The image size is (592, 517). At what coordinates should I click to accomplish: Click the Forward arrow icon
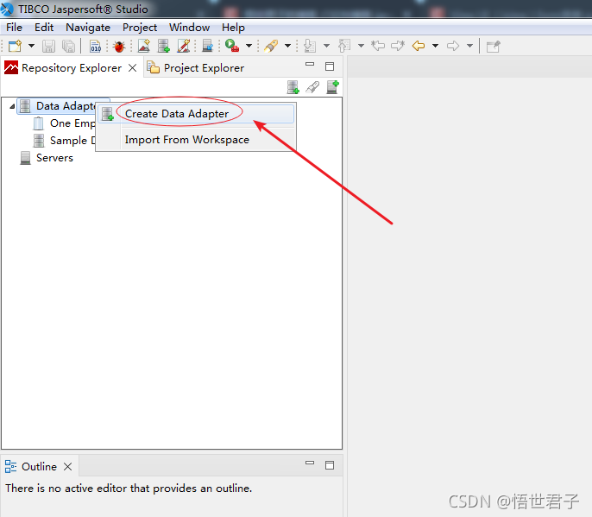tap(453, 46)
